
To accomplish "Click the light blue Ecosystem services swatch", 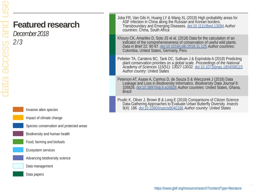I will click(18, 150).
